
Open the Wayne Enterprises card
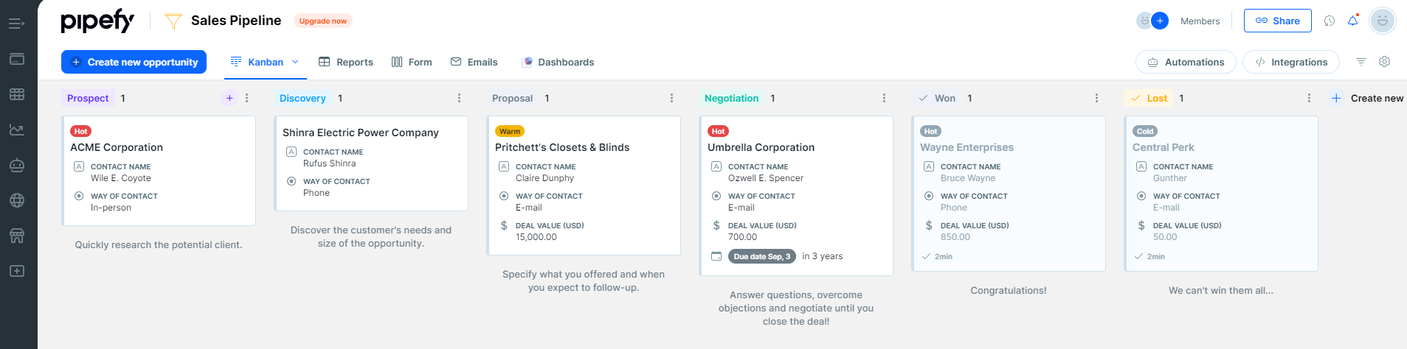pos(1009,193)
